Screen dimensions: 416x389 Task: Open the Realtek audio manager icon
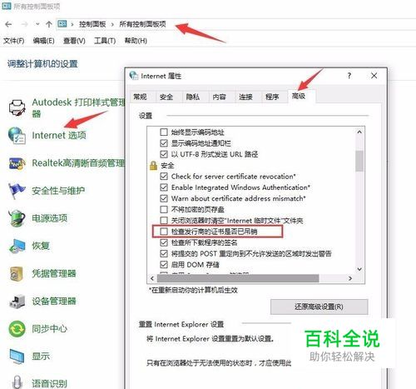pyautogui.click(x=17, y=163)
